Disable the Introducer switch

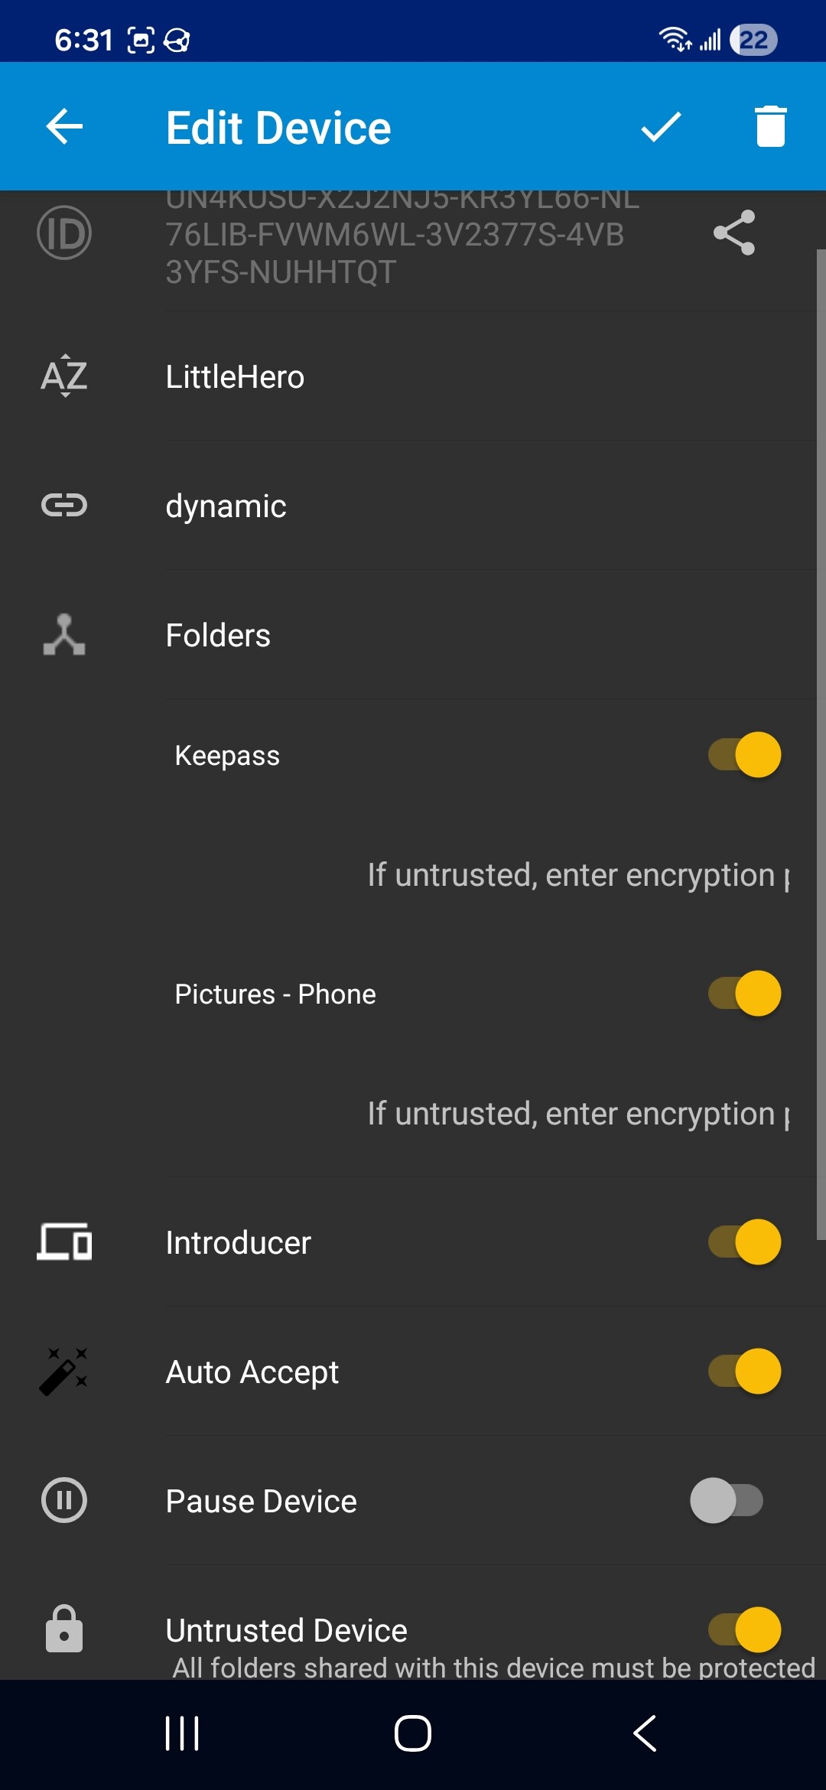pos(744,1242)
